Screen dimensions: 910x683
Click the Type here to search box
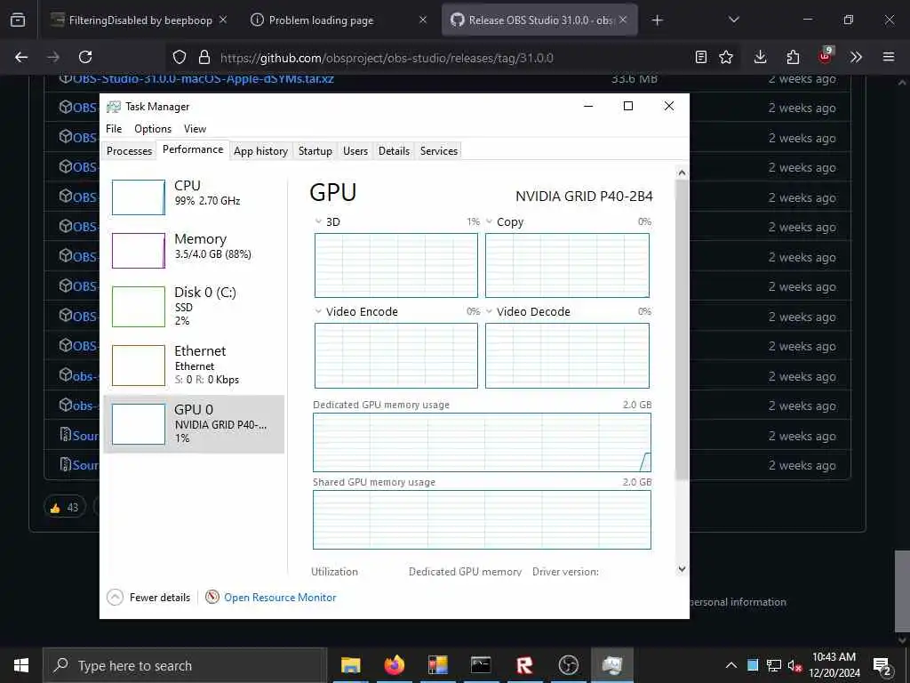tap(185, 665)
